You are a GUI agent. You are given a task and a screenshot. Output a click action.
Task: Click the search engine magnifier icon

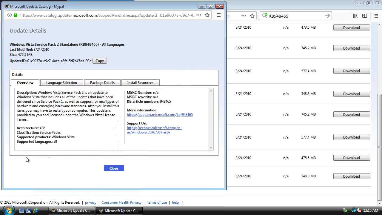264,16
